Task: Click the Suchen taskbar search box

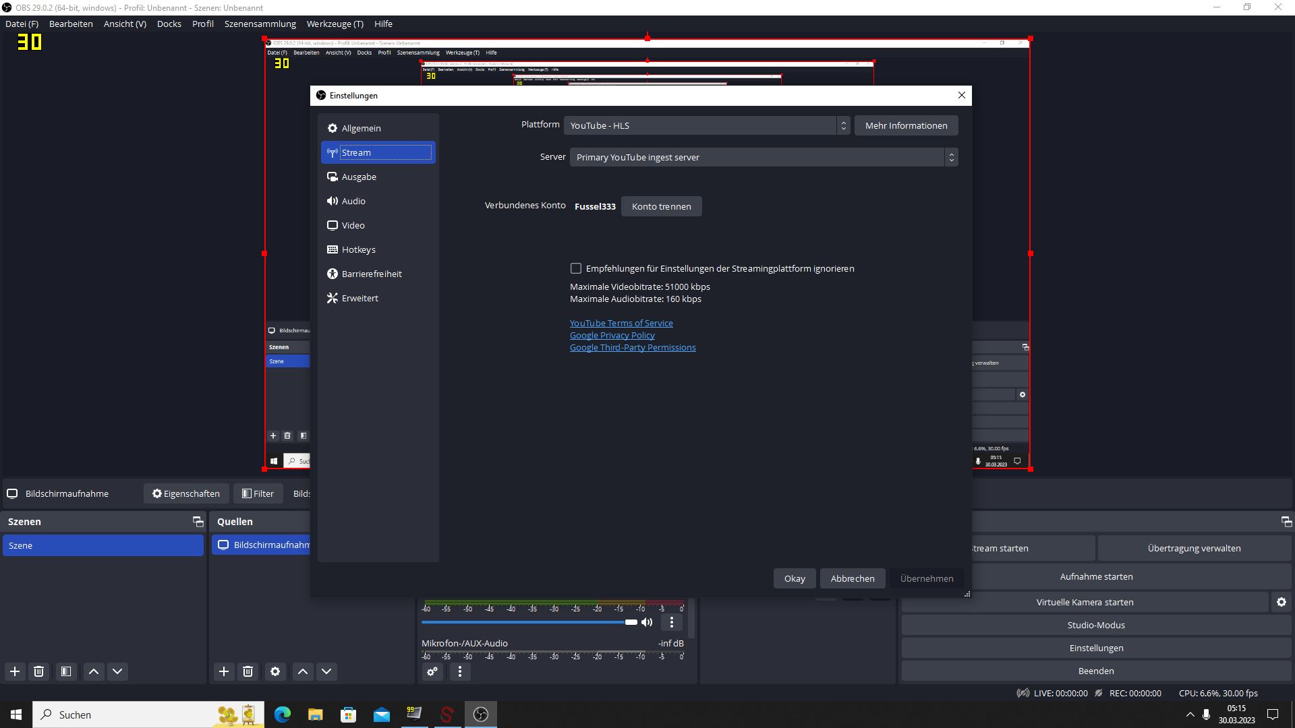Action: (148, 715)
